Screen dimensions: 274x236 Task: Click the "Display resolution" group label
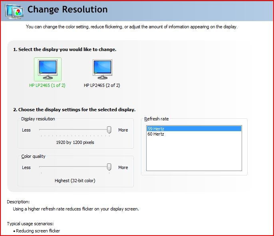(38, 119)
